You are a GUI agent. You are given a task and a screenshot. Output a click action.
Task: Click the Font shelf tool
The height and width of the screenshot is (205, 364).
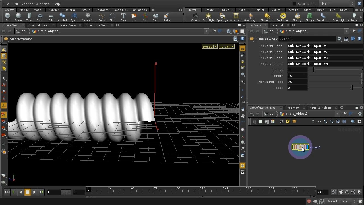123,17
